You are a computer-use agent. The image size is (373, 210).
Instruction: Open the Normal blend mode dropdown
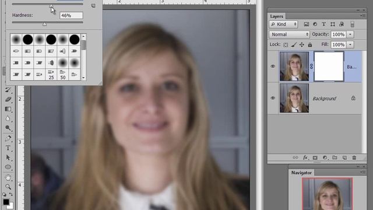(x=289, y=34)
